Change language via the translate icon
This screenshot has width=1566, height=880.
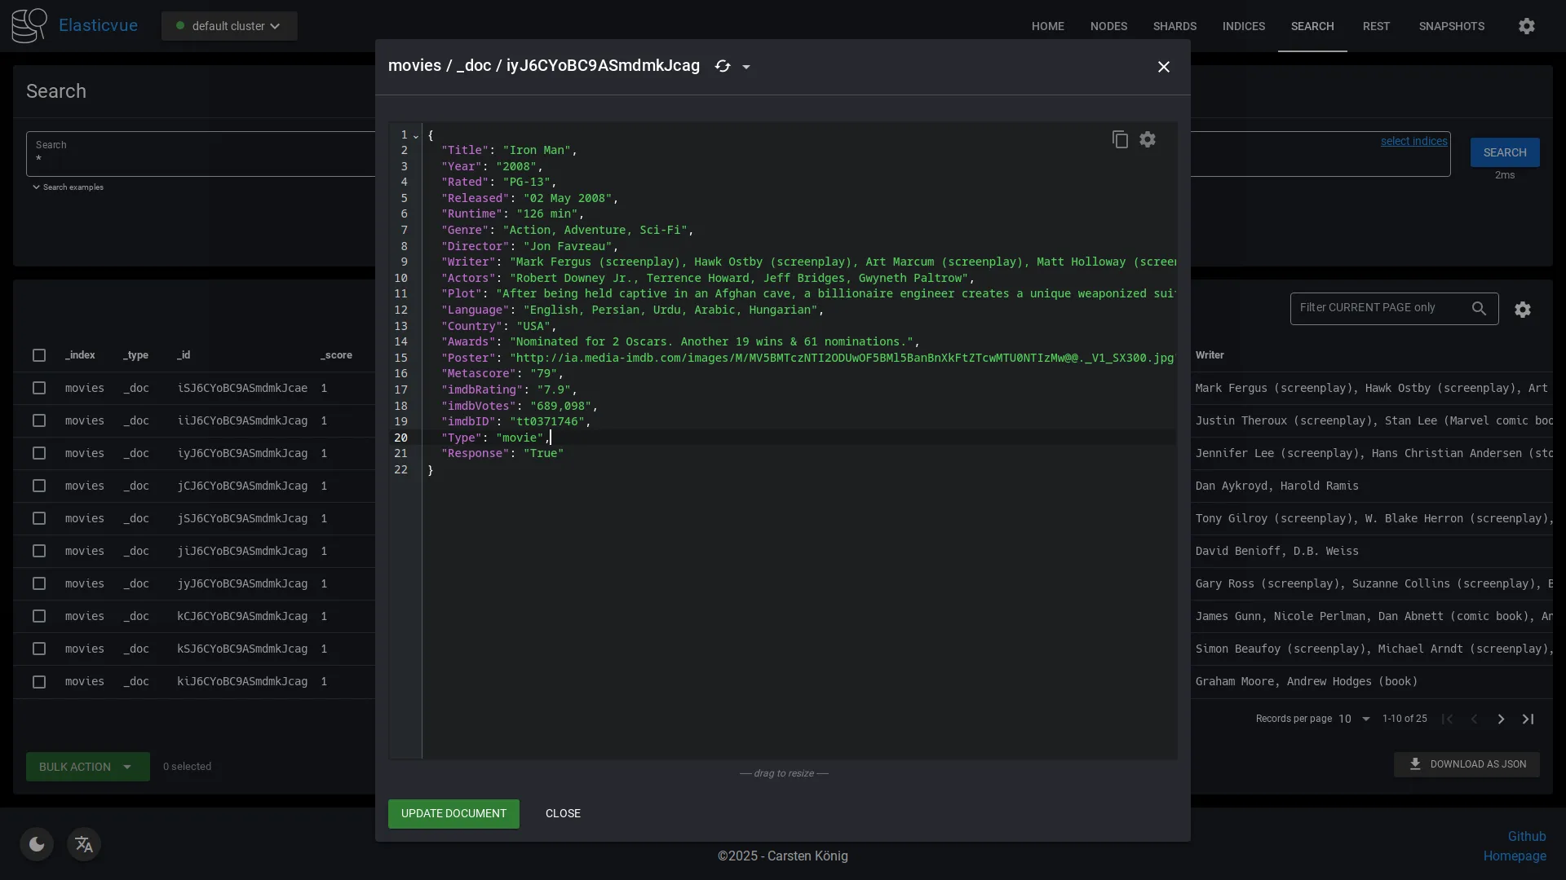point(84,844)
